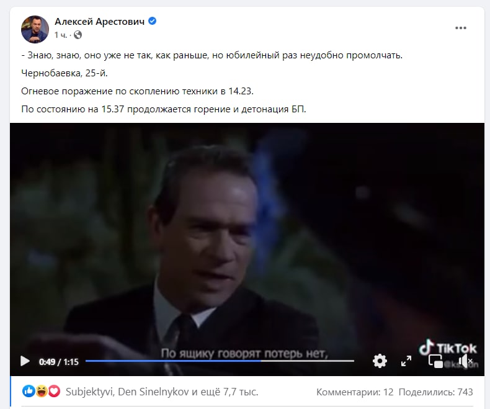Open Алексей Арестович profile picture

(x=35, y=29)
